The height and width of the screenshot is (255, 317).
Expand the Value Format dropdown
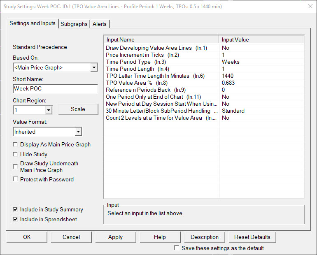(x=78, y=132)
